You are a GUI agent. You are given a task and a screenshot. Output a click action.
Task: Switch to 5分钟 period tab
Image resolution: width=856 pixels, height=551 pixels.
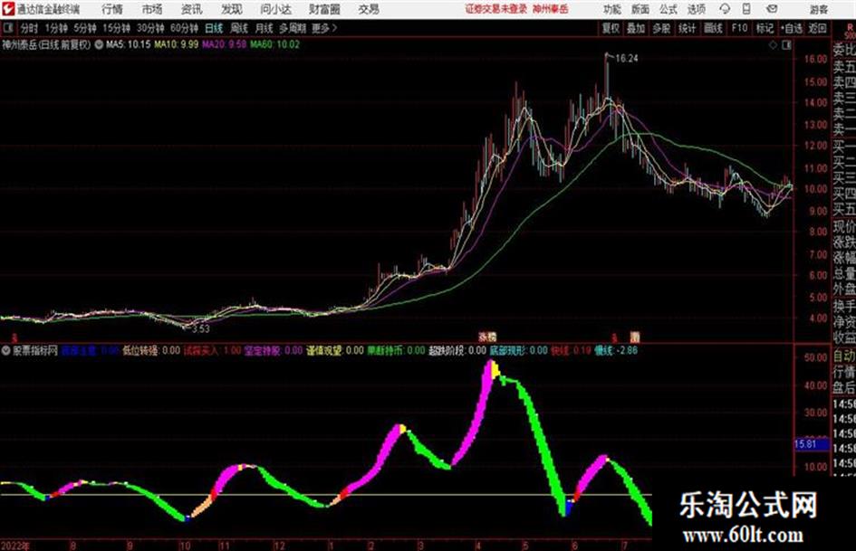click(84, 28)
